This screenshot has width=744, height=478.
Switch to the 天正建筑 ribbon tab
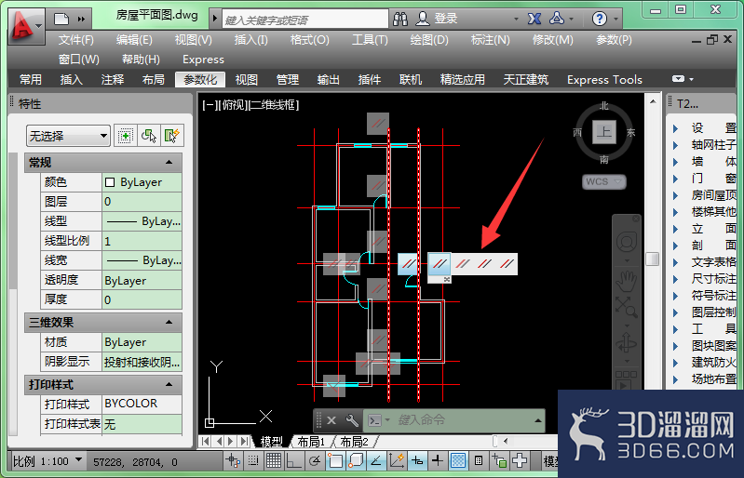point(526,80)
